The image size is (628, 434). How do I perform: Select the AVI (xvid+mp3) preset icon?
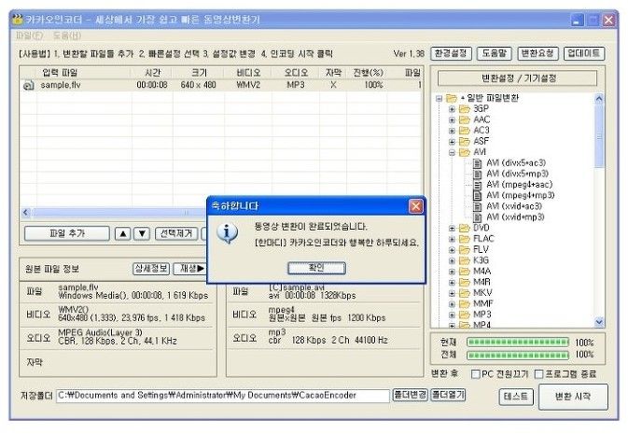(x=477, y=217)
